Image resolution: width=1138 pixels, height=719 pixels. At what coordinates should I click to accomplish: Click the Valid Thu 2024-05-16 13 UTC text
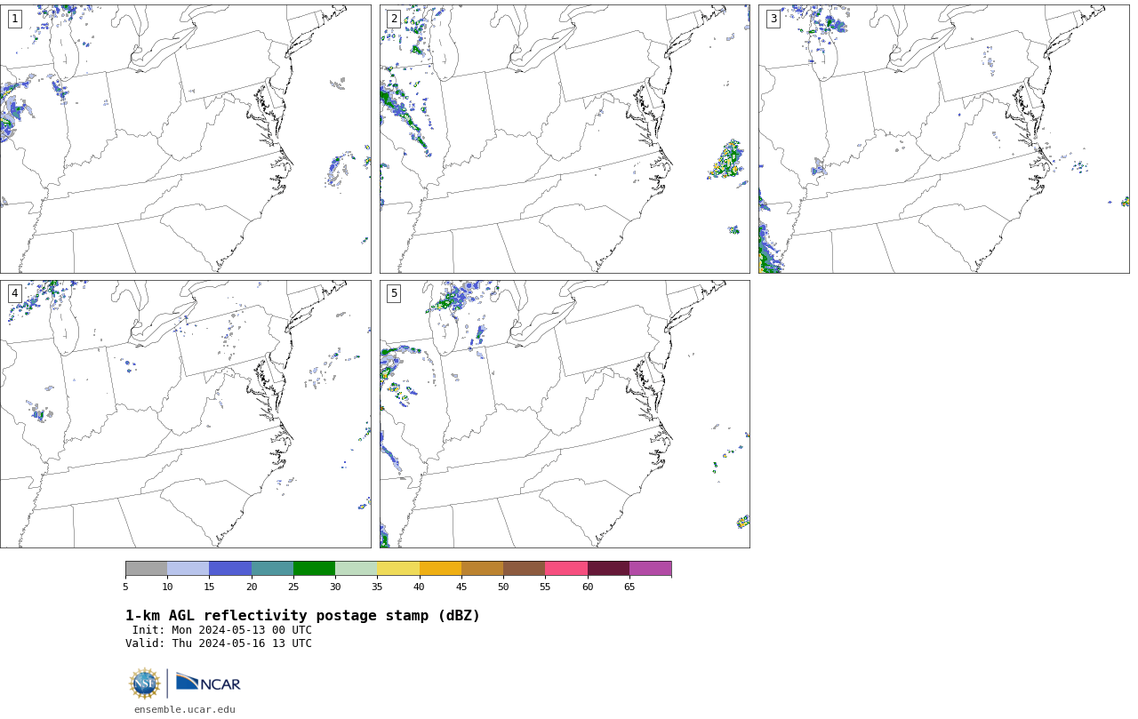[219, 643]
